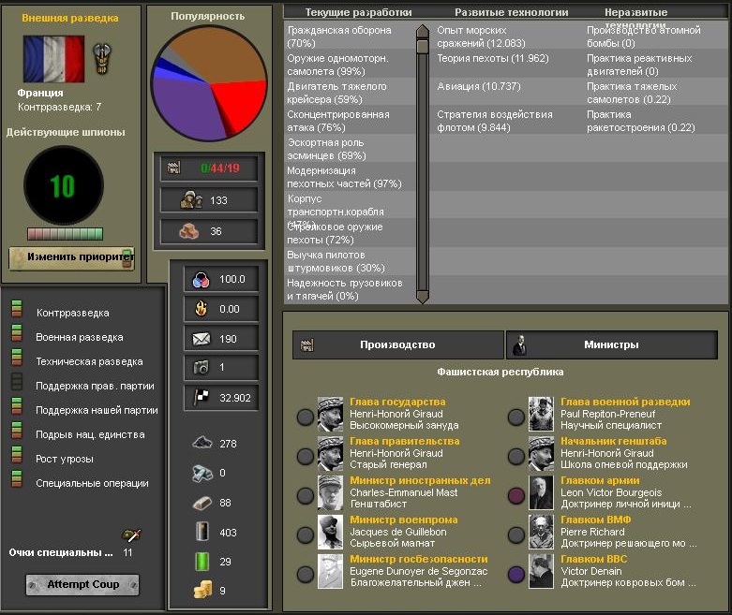
Task: Click the envelope icon showing 190
Action: click(x=198, y=339)
